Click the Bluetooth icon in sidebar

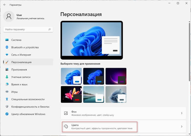tap(7, 47)
